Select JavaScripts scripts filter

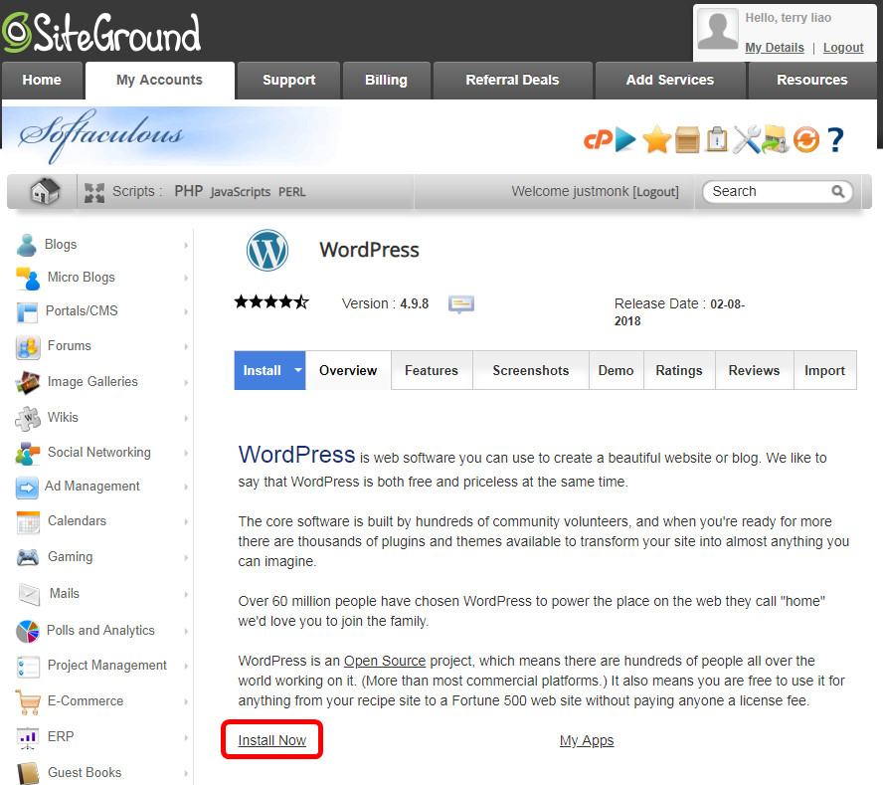(x=241, y=192)
